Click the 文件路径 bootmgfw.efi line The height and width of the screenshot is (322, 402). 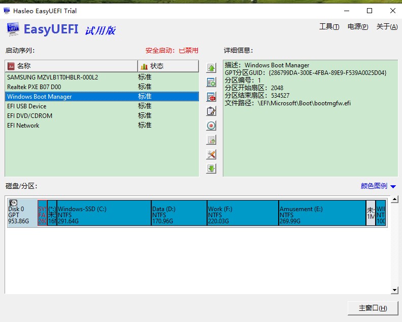click(288, 103)
